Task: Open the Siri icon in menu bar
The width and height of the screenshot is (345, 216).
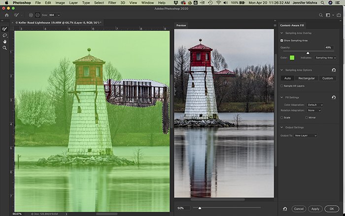Action: [330, 2]
